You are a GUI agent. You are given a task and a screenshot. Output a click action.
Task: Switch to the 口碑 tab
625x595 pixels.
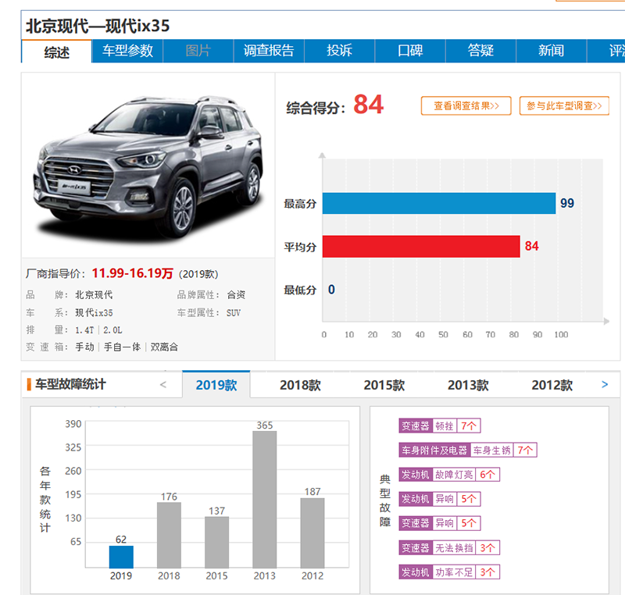point(410,51)
